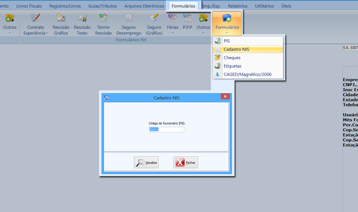This screenshot has width=358, height=212.
Task: Select the Termo Rescisão icon
Action: coord(103,18)
